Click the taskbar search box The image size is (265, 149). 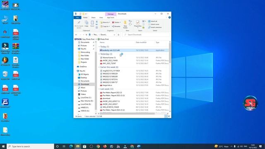tap(30, 146)
